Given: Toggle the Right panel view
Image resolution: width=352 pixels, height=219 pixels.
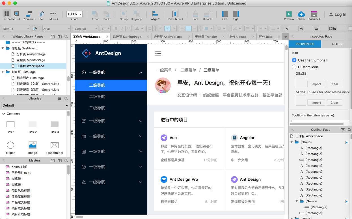Looking at the screenshot, I should (x=236, y=16).
